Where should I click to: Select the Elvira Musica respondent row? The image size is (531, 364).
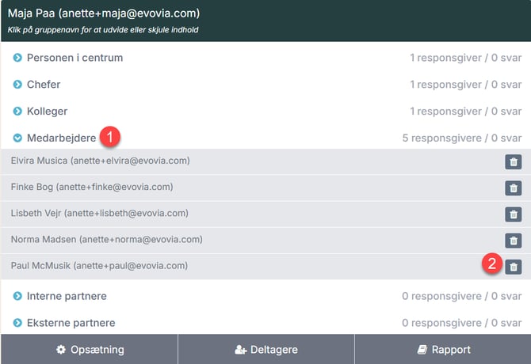pos(101,161)
